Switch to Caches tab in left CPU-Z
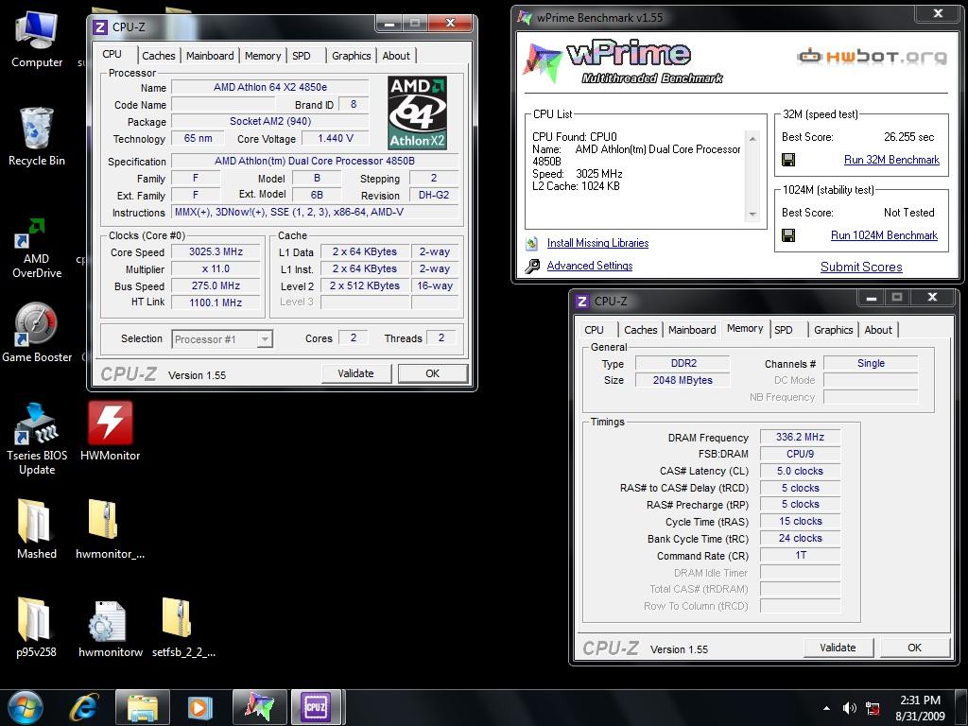This screenshot has height=726, width=968. (159, 56)
